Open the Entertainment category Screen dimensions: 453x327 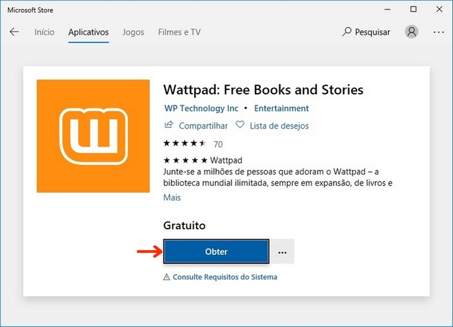point(281,108)
